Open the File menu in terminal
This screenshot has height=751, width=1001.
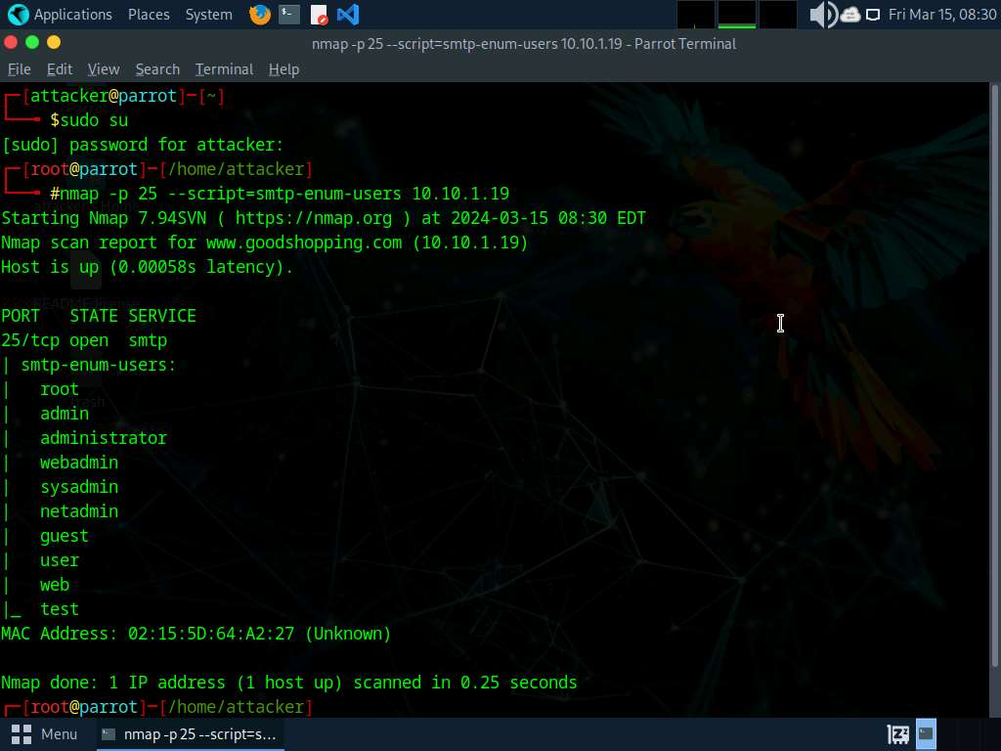coord(20,69)
